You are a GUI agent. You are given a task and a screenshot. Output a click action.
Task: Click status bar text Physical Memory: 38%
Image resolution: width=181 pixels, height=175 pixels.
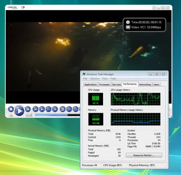tap(142, 165)
